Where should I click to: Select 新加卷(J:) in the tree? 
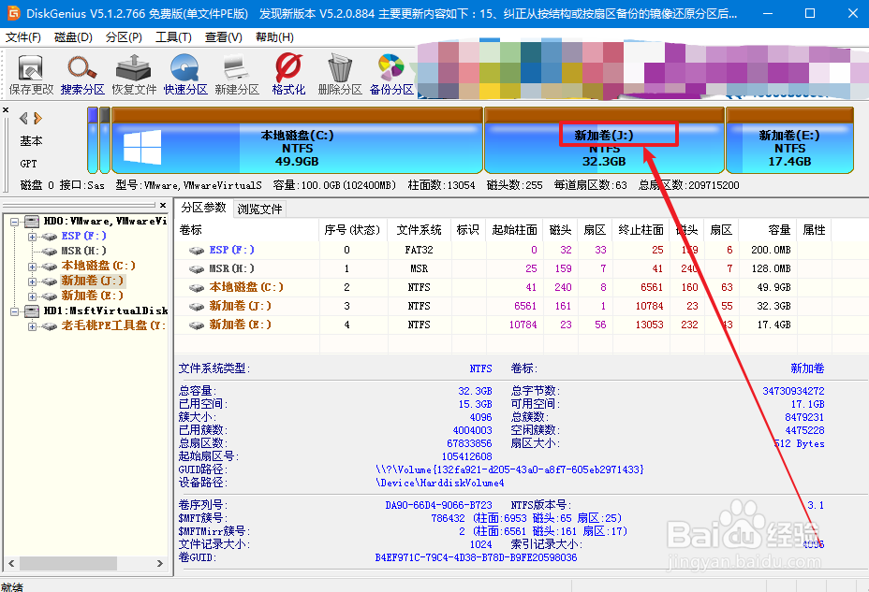pos(93,282)
